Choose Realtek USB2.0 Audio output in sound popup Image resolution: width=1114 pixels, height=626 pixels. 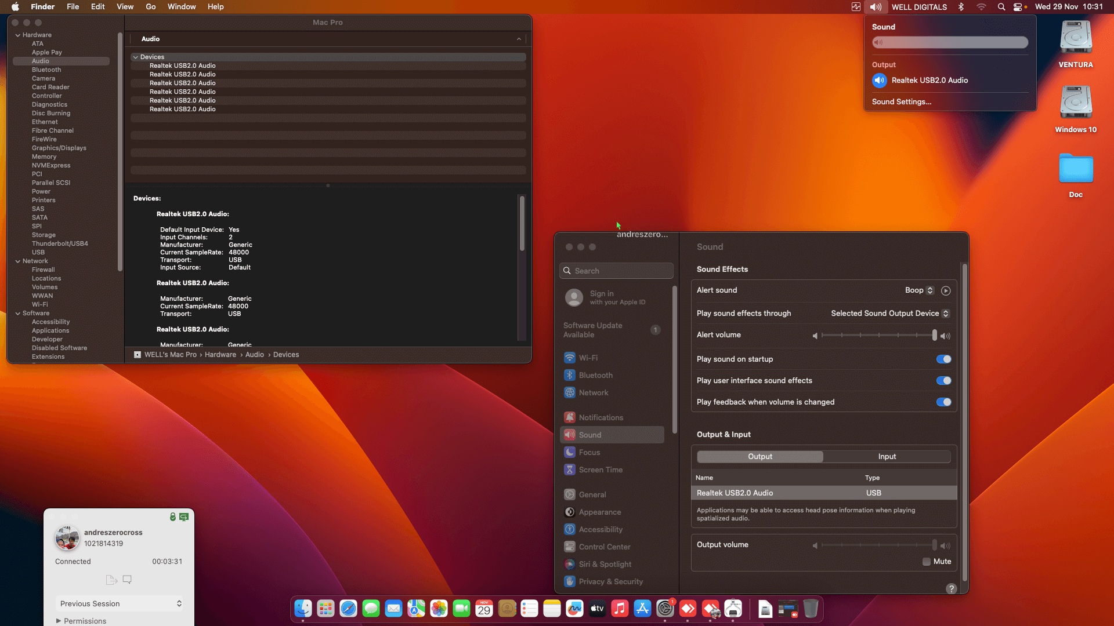click(x=950, y=81)
